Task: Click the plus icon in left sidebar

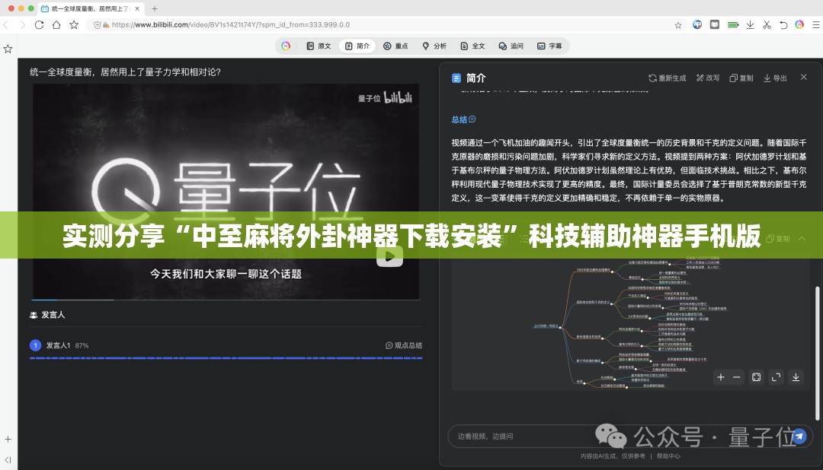Action: pyautogui.click(x=8, y=439)
